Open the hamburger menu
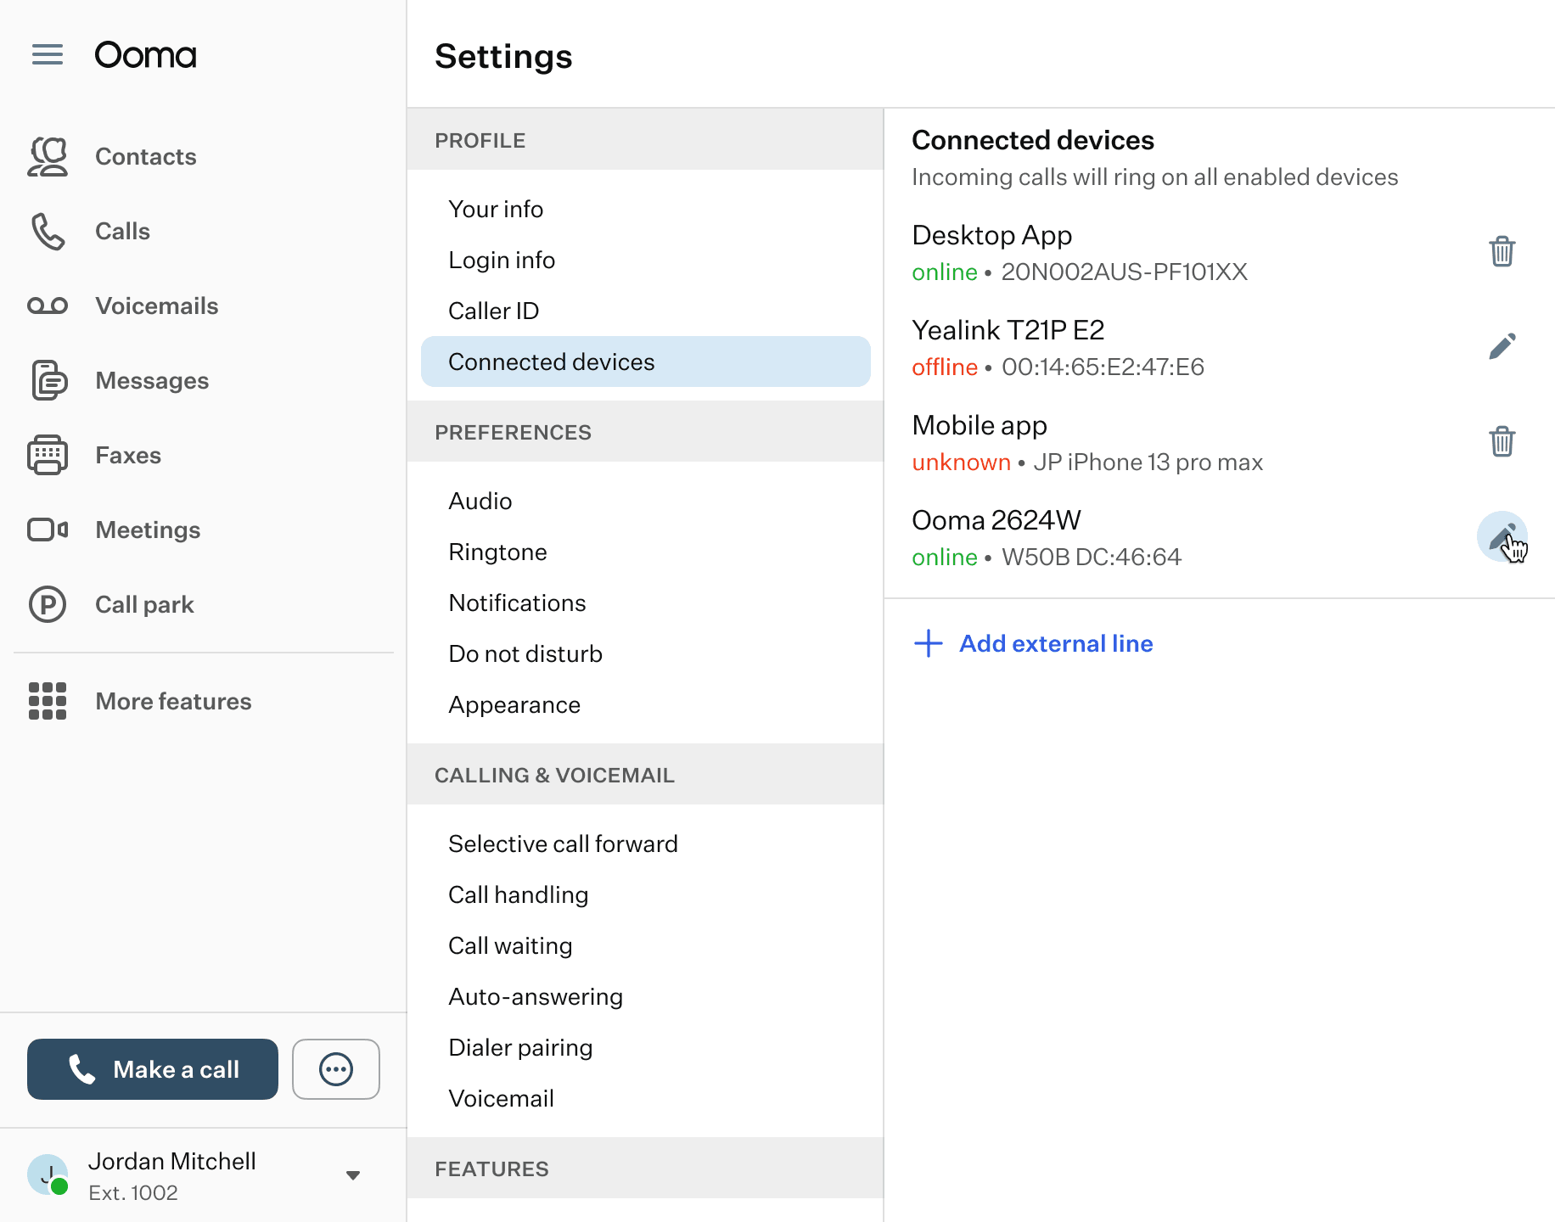The image size is (1555, 1222). coord(48,55)
